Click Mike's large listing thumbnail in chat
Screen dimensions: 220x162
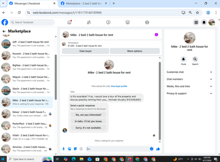tap(109, 65)
